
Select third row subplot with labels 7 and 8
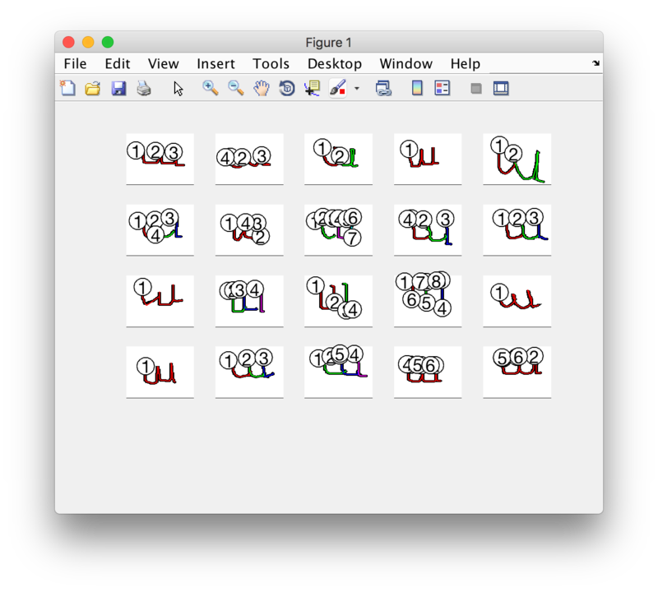[x=428, y=301]
